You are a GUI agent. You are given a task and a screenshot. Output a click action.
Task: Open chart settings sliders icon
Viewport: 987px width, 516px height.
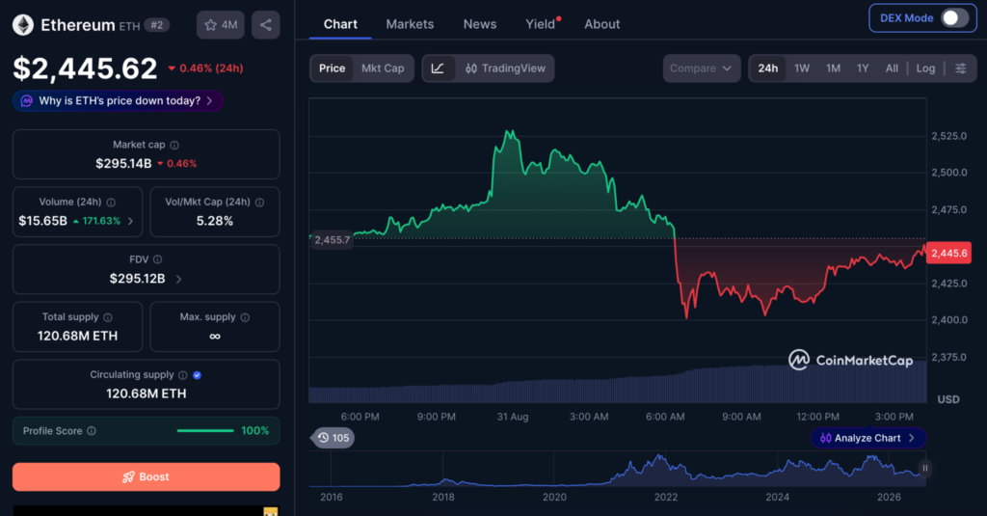[961, 68]
